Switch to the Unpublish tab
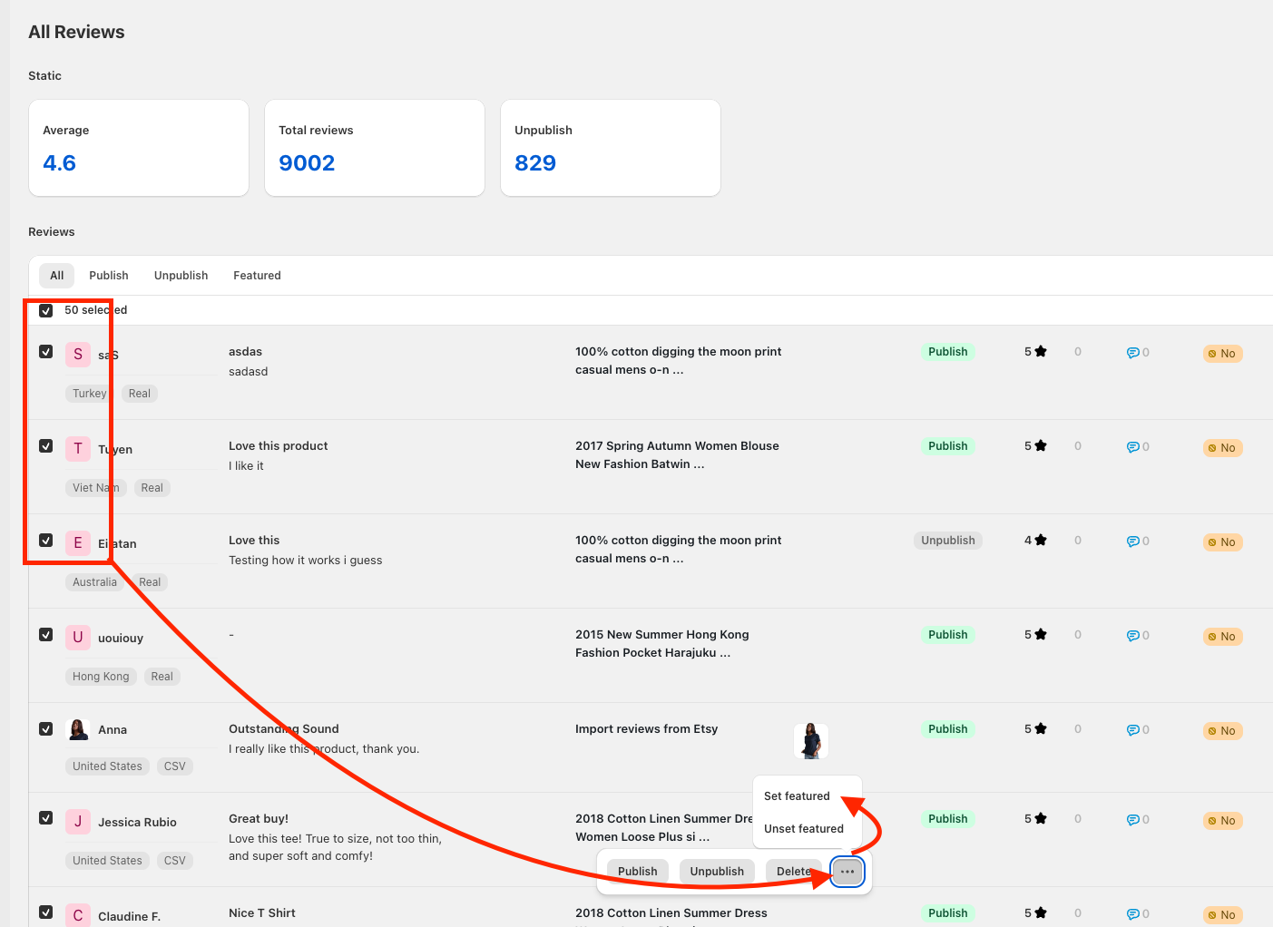The width and height of the screenshot is (1273, 927). [x=181, y=276]
